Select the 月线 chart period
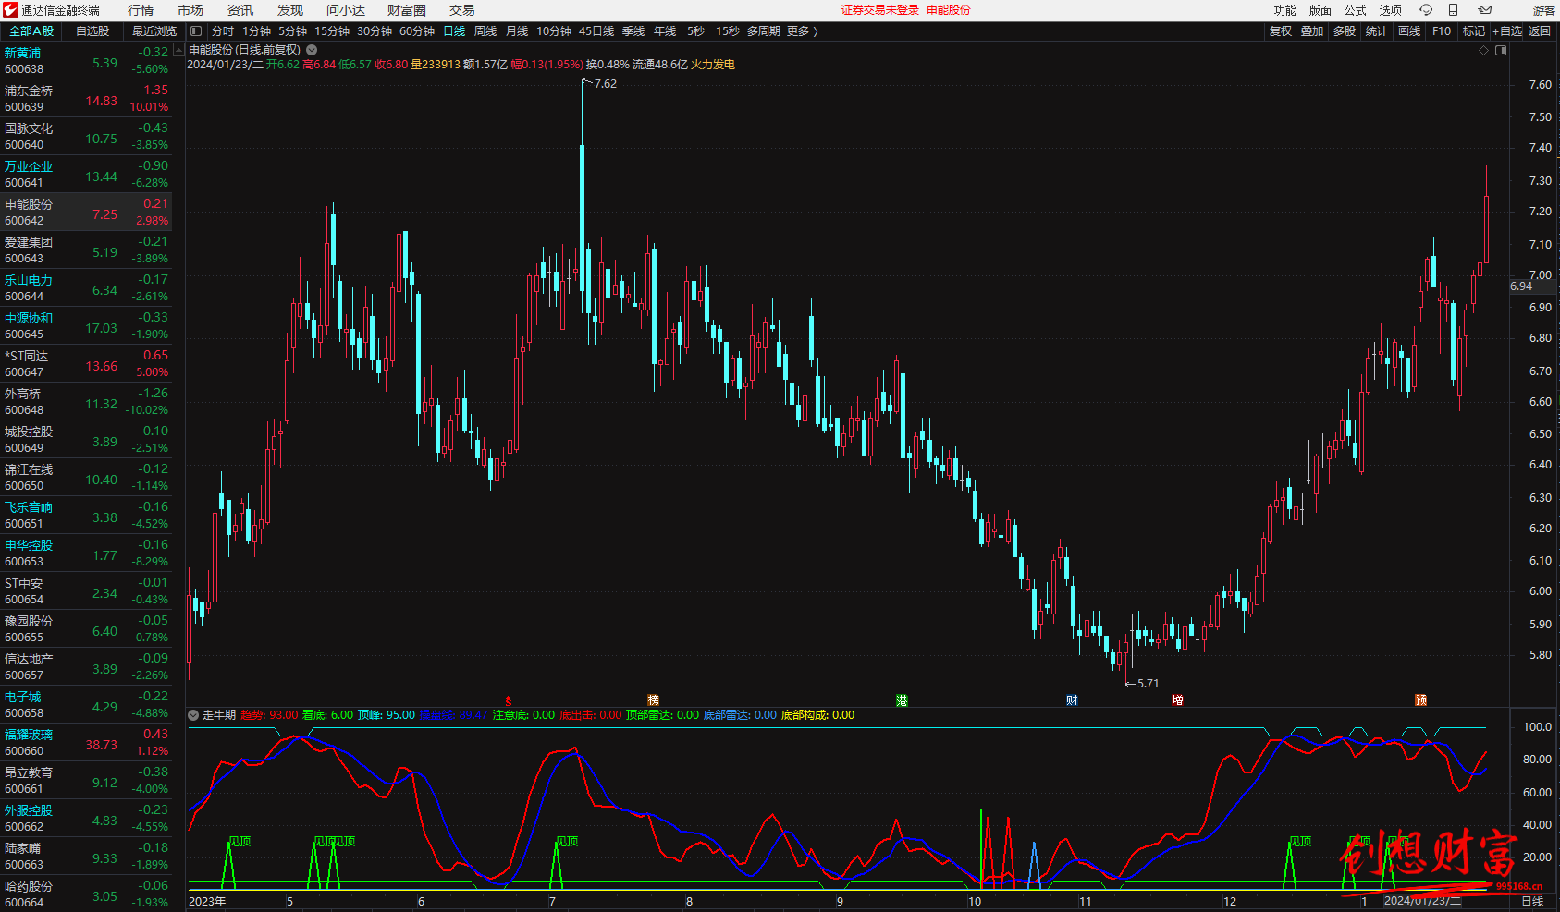Viewport: 1560px width, 912px height. (517, 31)
